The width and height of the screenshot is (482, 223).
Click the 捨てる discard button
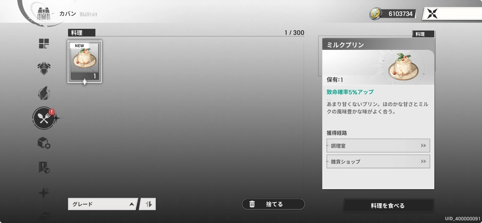coord(273,204)
